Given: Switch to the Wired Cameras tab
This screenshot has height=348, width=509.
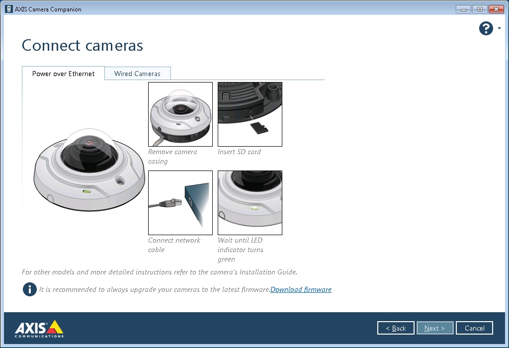Looking at the screenshot, I should [137, 74].
